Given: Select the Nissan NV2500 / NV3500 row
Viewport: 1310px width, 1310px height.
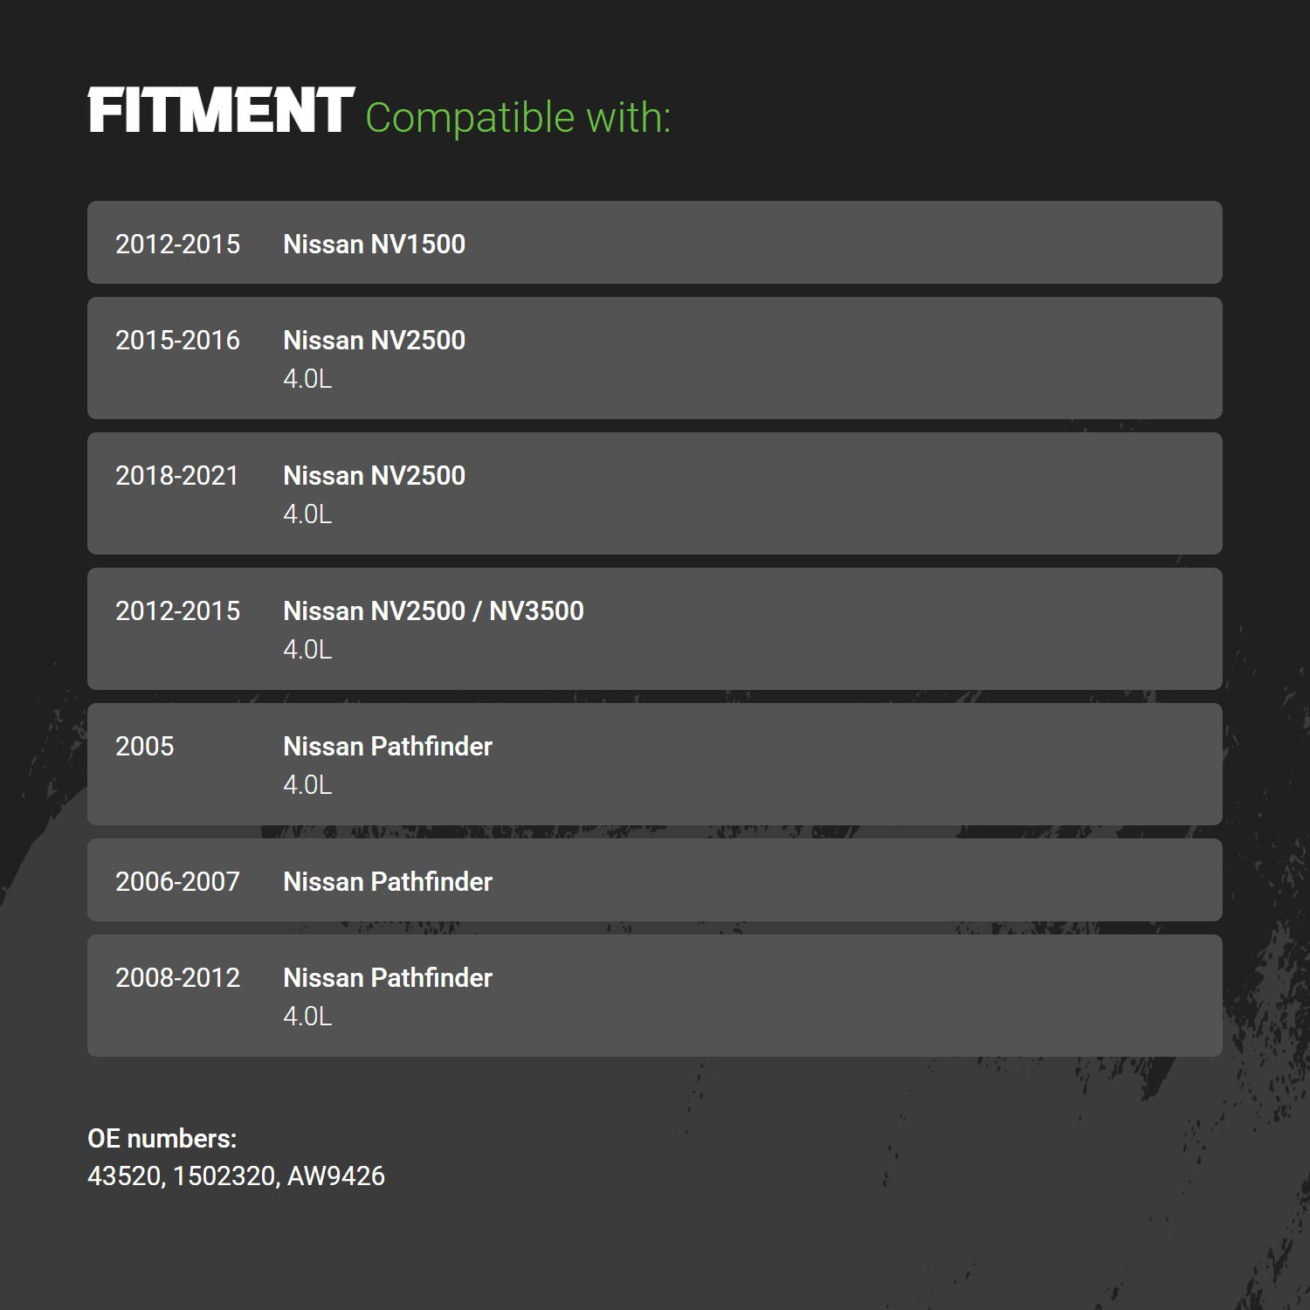Looking at the screenshot, I should pyautogui.click(x=655, y=629).
